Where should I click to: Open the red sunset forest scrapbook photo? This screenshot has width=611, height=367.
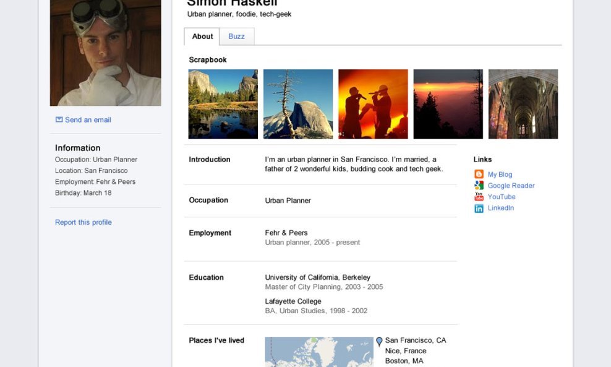[448, 104]
